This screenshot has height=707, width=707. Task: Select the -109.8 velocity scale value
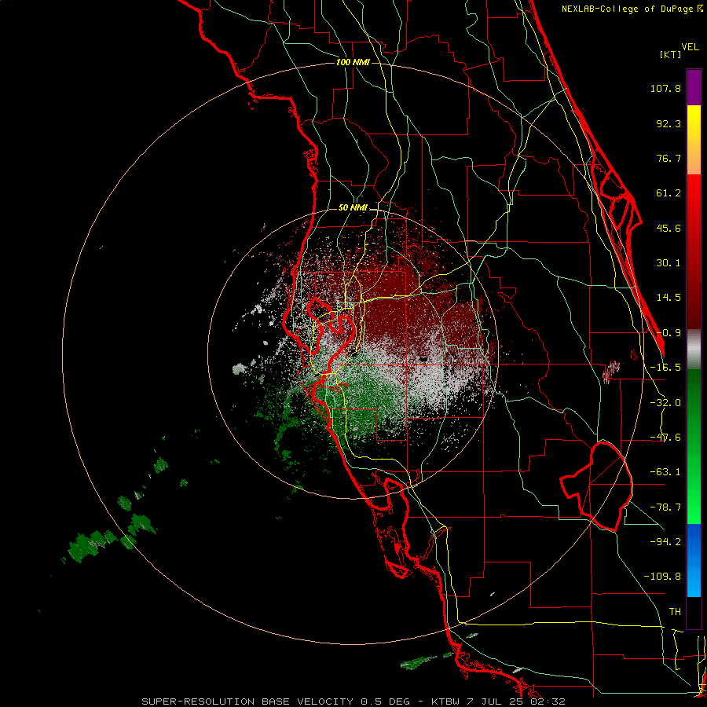[x=662, y=577]
